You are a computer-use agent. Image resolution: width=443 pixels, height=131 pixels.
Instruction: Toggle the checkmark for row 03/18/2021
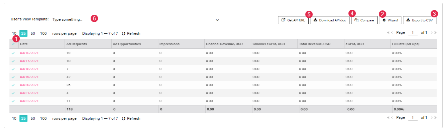[13, 69]
